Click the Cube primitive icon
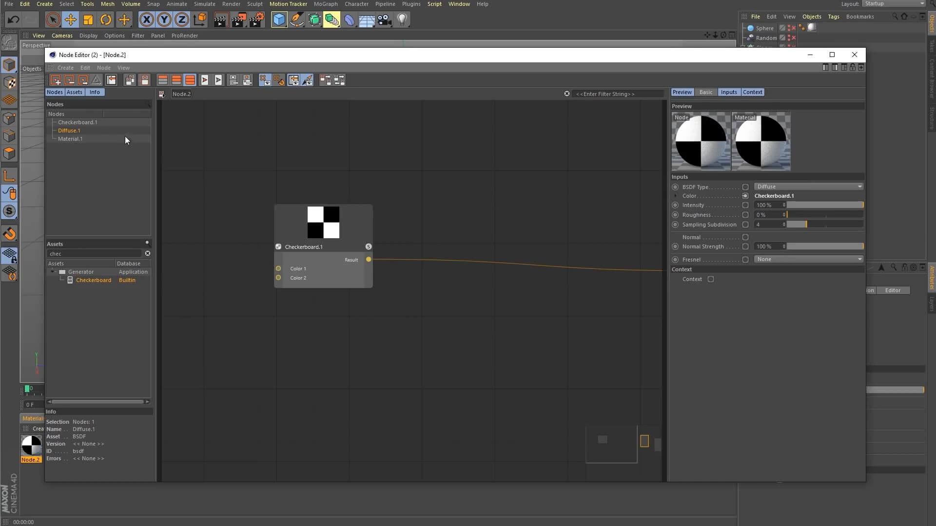The image size is (936, 526). coord(279,20)
